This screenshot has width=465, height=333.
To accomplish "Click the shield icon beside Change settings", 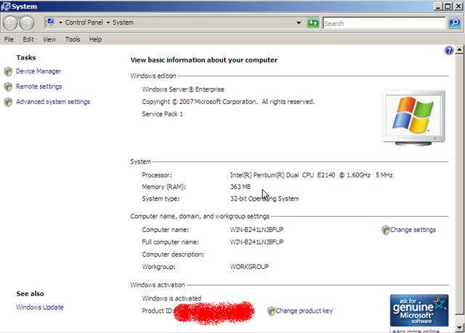I will point(386,230).
